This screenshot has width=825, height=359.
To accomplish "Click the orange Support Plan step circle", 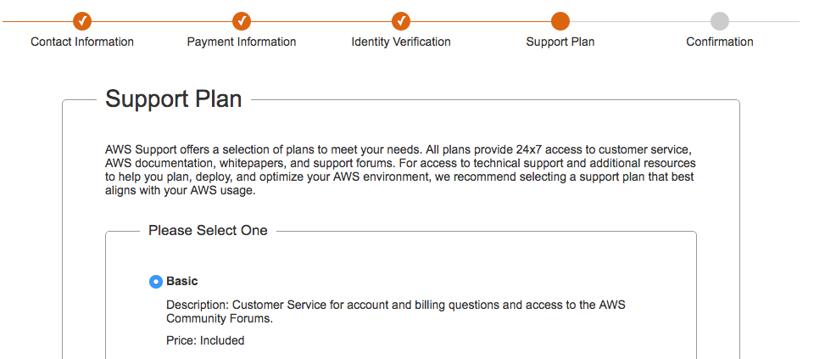I will coord(560,21).
